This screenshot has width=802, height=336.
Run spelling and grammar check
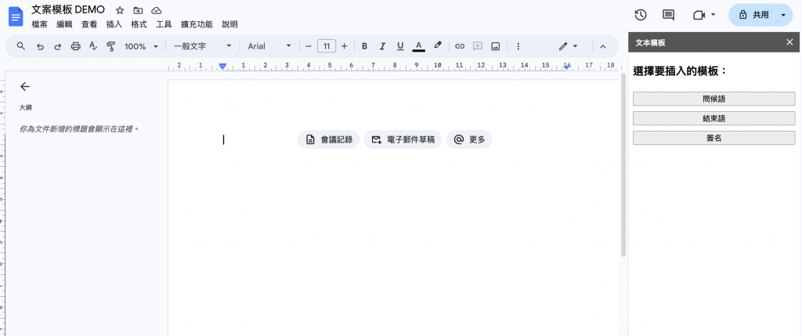pyautogui.click(x=93, y=46)
